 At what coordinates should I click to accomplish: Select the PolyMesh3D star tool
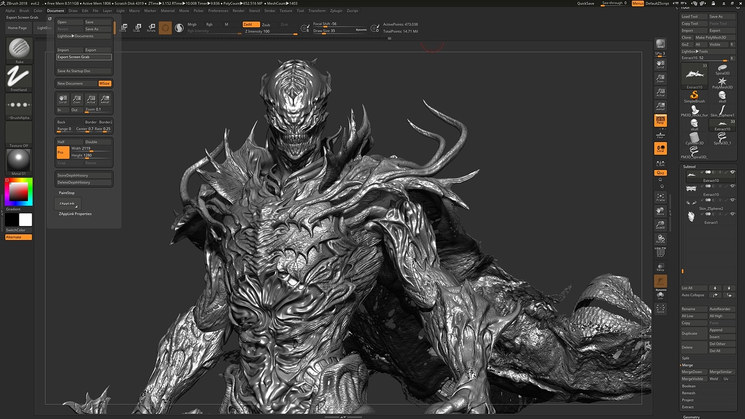pos(723,83)
